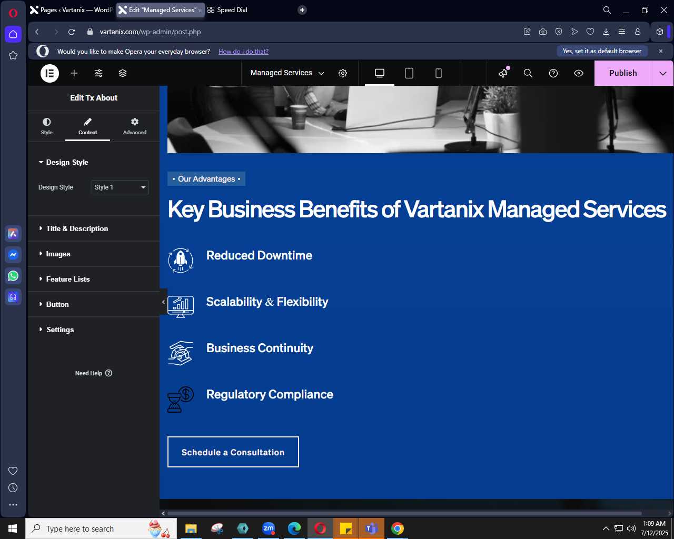Image resolution: width=674 pixels, height=539 pixels.
Task: Open Aria AI in Opera sidebar
Action: (13, 234)
